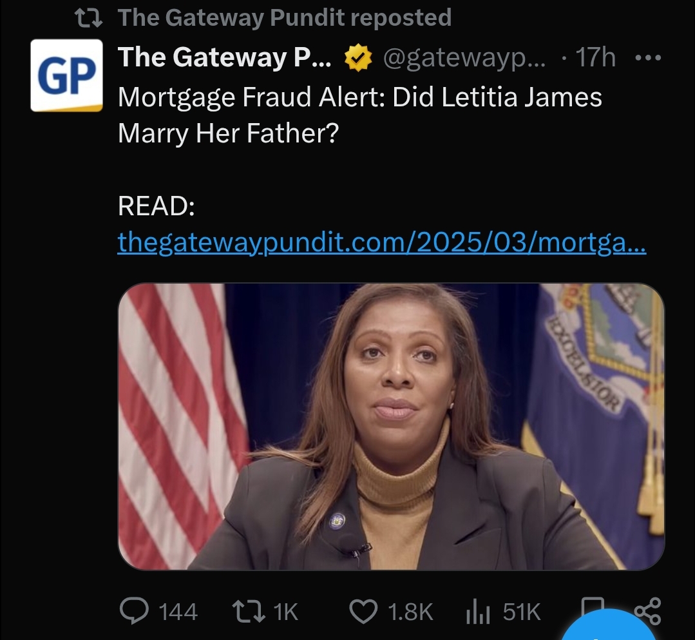
Task: Open the three-dot more options menu
Action: pos(647,59)
